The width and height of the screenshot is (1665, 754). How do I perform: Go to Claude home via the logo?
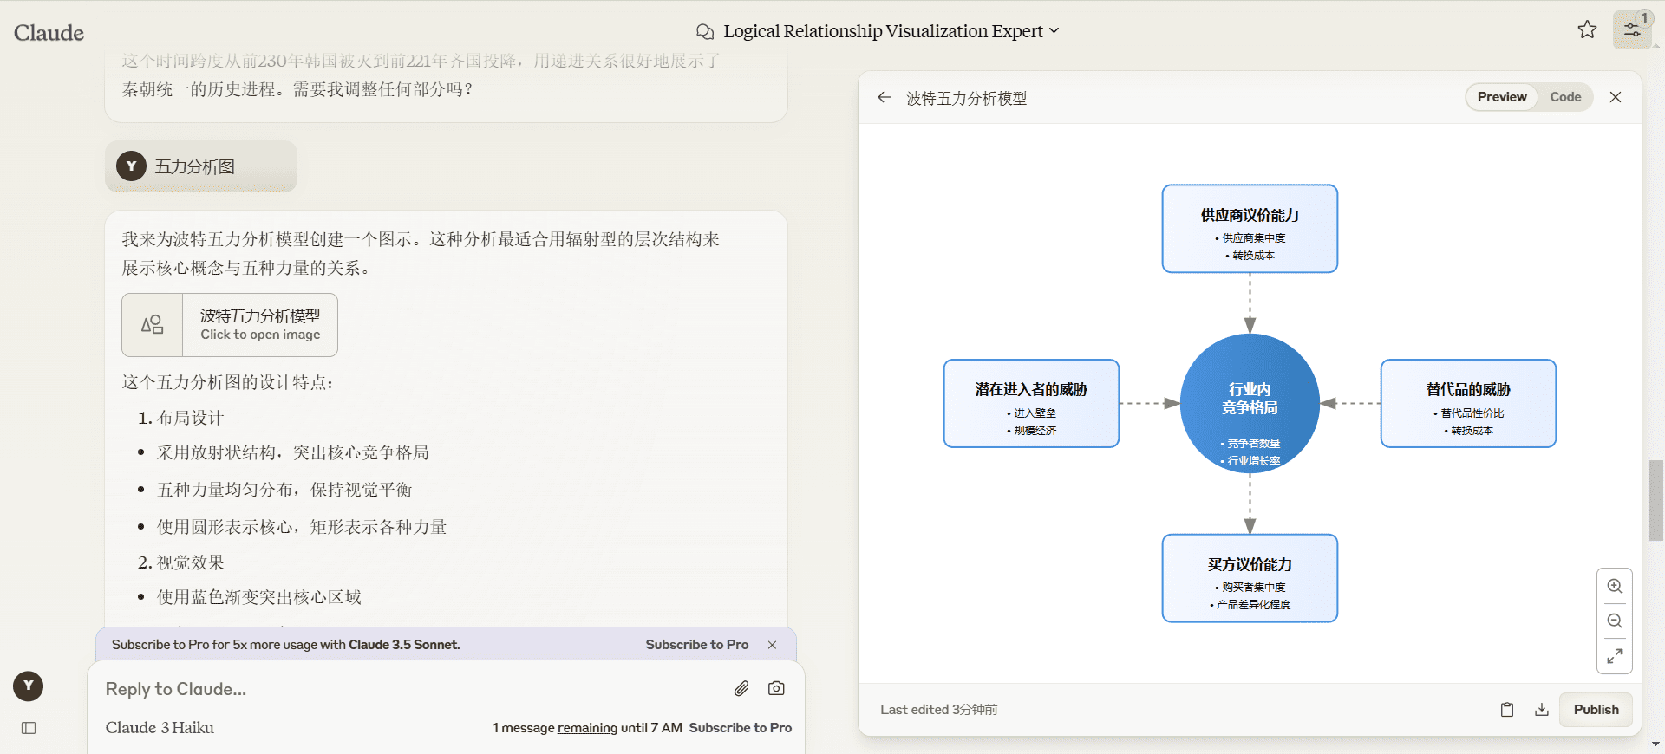pos(49,33)
